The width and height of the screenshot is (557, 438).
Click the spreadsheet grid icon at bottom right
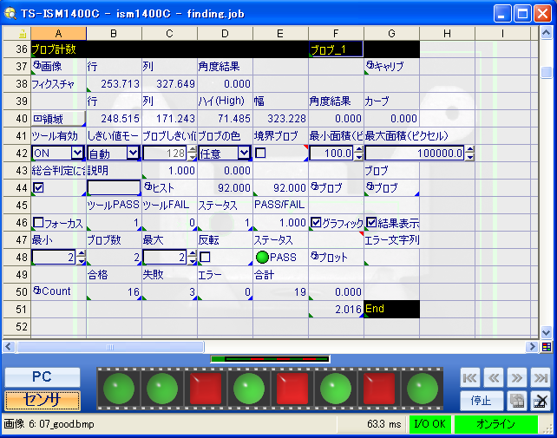[x=546, y=346]
